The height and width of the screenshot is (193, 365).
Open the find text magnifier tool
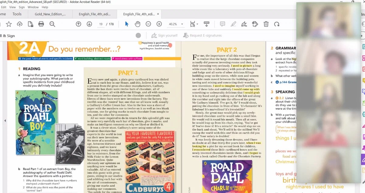point(52,24)
